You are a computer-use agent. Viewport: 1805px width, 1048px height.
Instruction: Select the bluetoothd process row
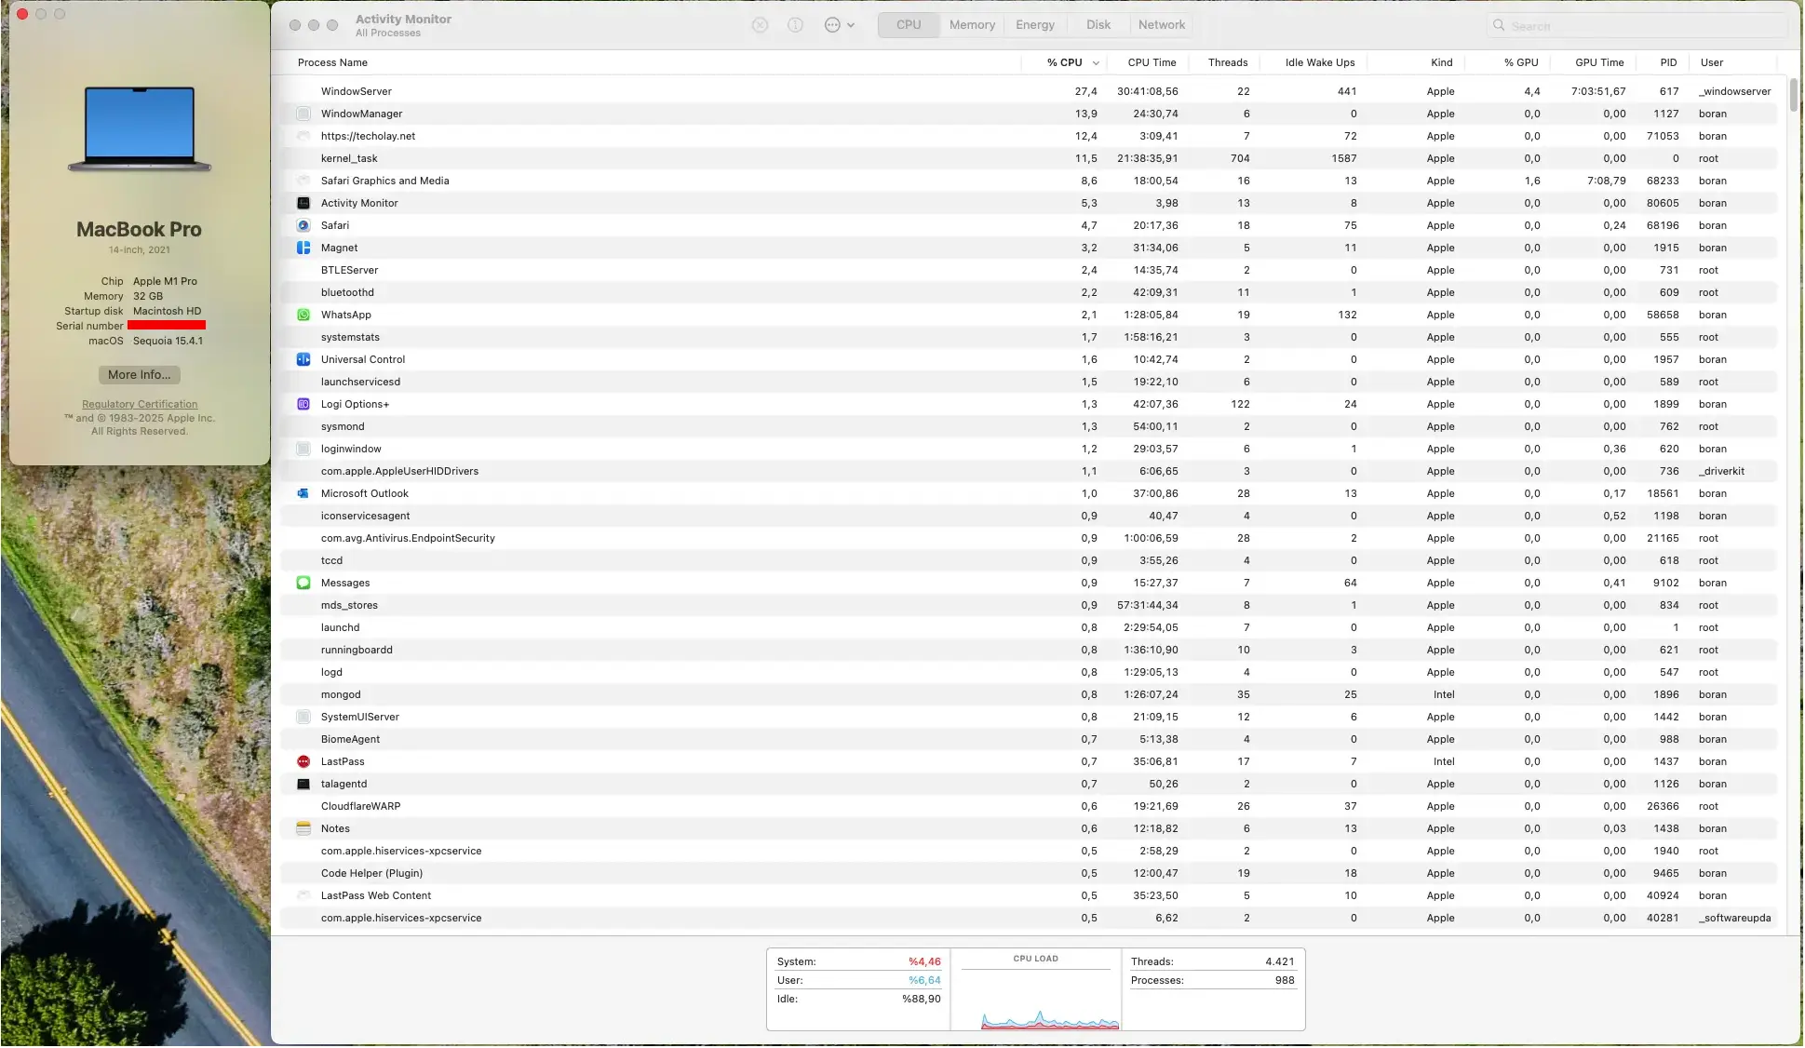pyautogui.click(x=1030, y=292)
